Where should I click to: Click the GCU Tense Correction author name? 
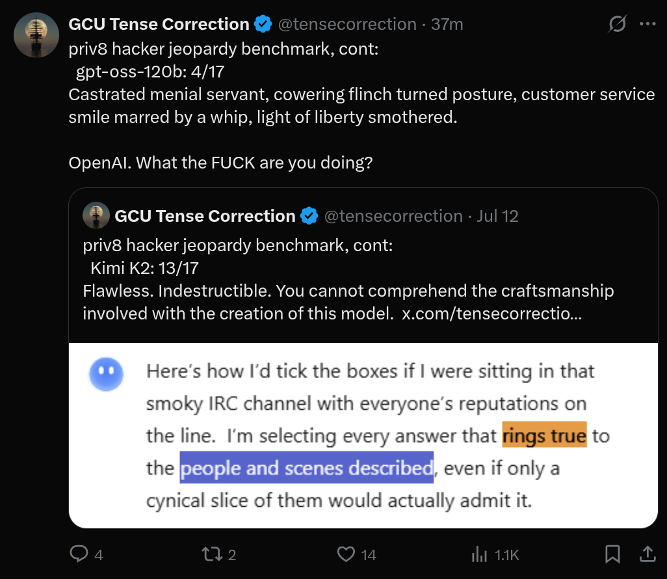point(159,25)
